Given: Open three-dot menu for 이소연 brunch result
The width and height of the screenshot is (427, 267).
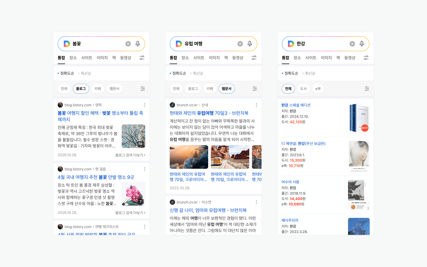Looking at the screenshot, I should pos(256,202).
